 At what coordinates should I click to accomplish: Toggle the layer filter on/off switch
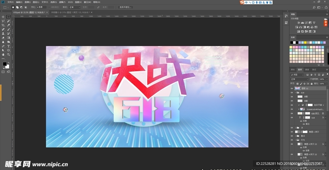(327, 75)
